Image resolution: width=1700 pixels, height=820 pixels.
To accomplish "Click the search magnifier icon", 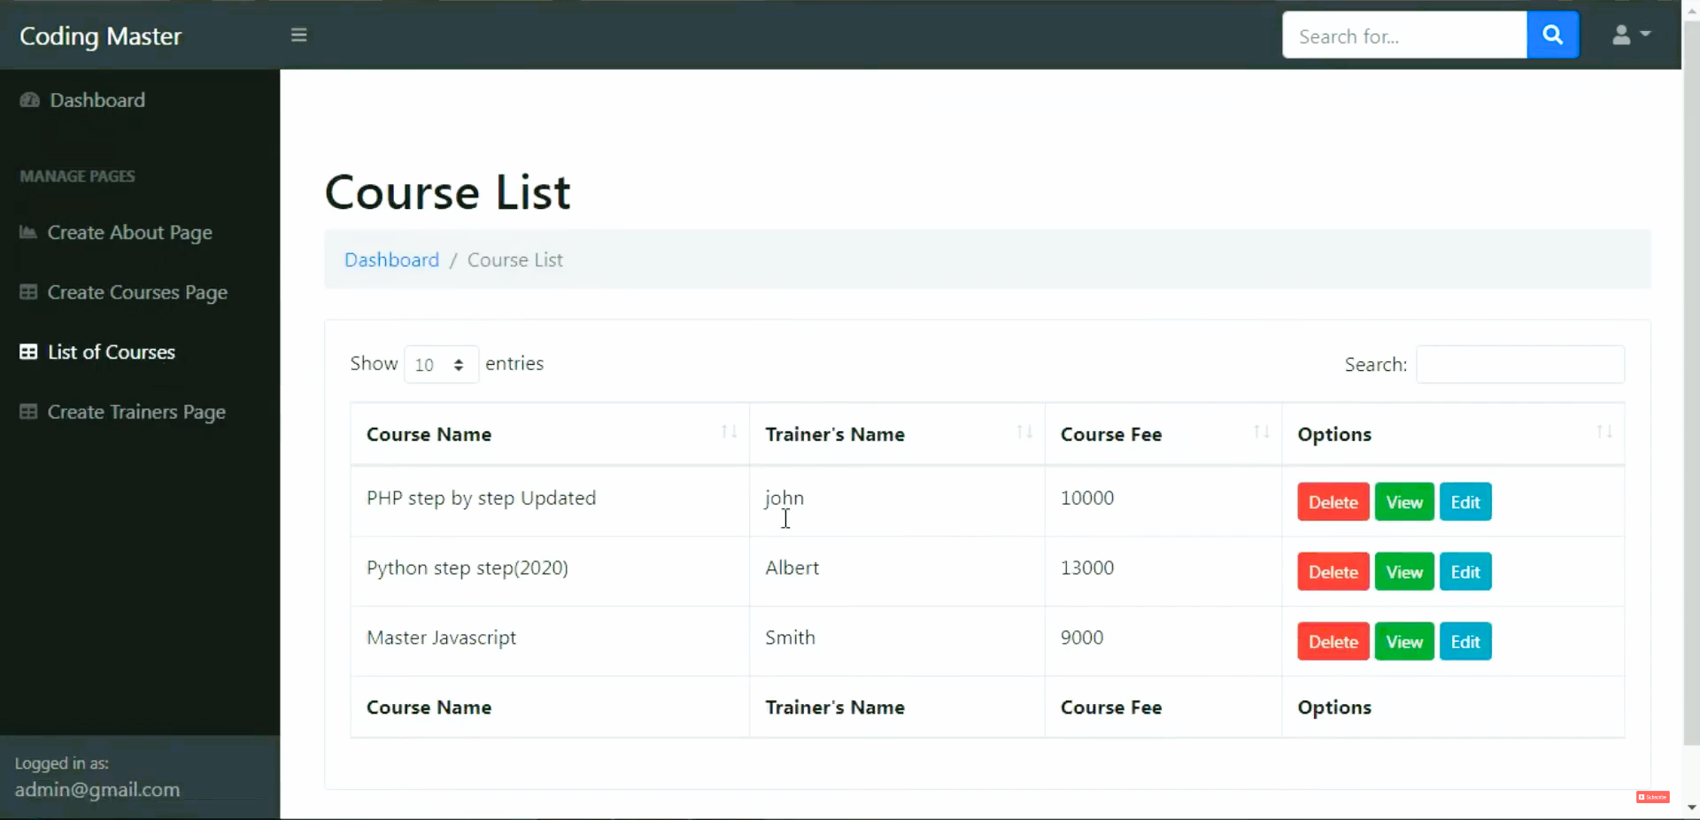I will 1553,35.
